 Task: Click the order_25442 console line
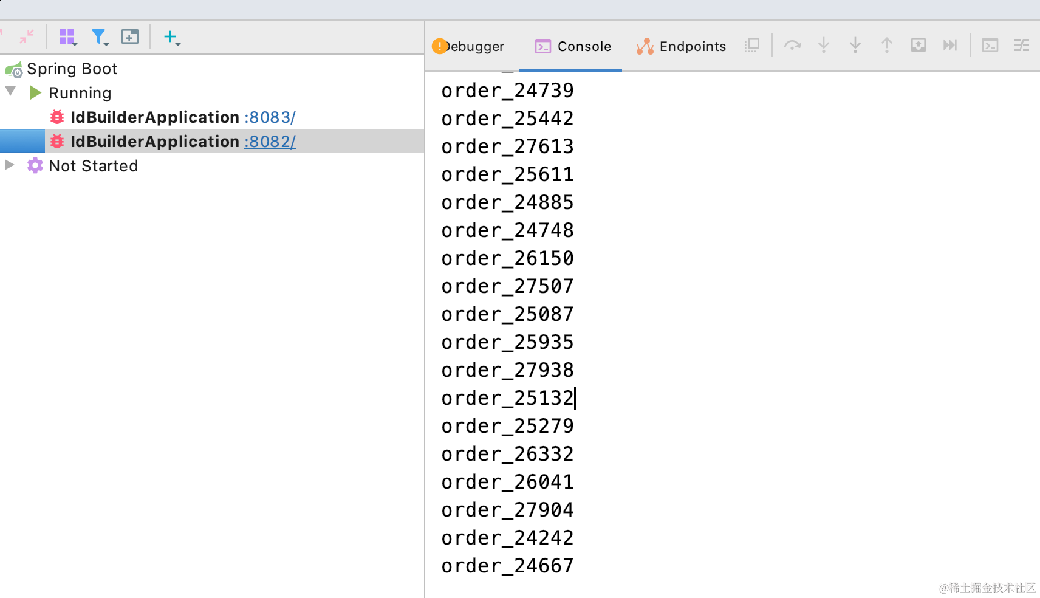coord(507,119)
